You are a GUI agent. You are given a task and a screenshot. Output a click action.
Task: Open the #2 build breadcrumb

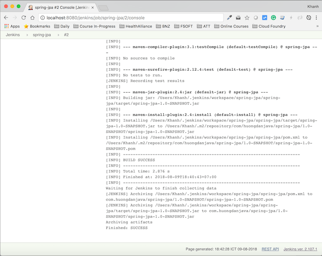point(66,35)
